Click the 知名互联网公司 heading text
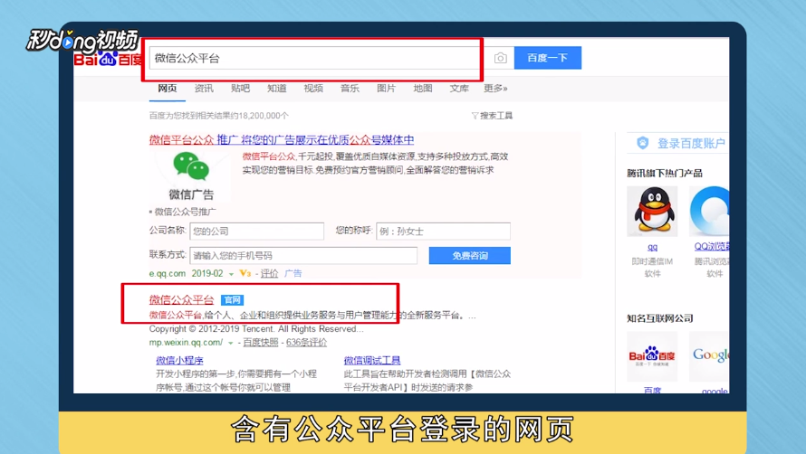This screenshot has height=454, width=806. [660, 318]
